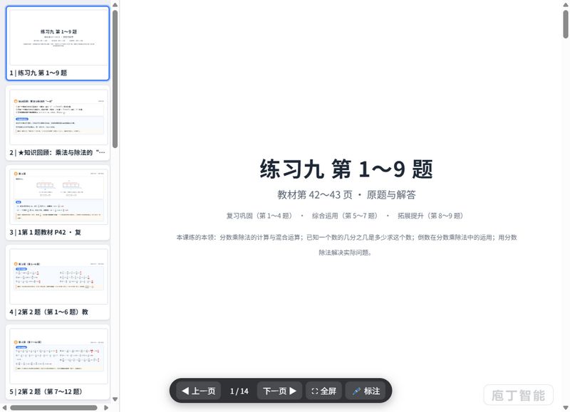Advance to next slide with 下一页
Viewport: 570px width, 412px height.
pyautogui.click(x=279, y=391)
